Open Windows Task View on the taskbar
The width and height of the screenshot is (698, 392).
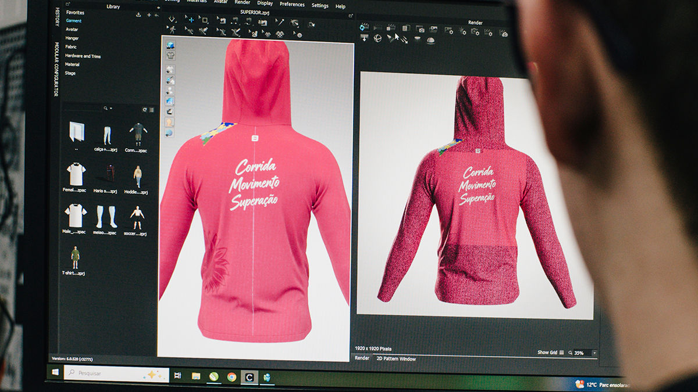(178, 375)
